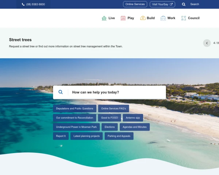
Task: Click the house icon for Live
Action: (104, 18)
